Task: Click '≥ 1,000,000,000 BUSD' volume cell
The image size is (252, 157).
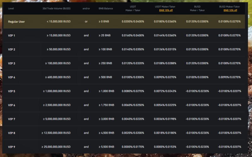Action: [57, 91]
